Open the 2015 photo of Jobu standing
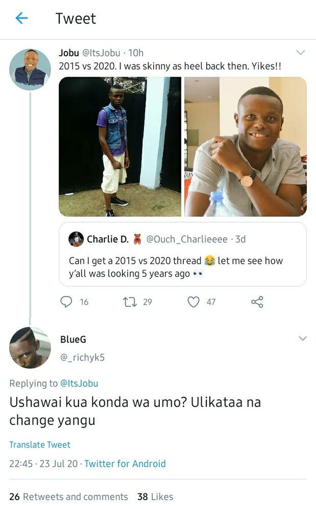The image size is (316, 509). [120, 147]
